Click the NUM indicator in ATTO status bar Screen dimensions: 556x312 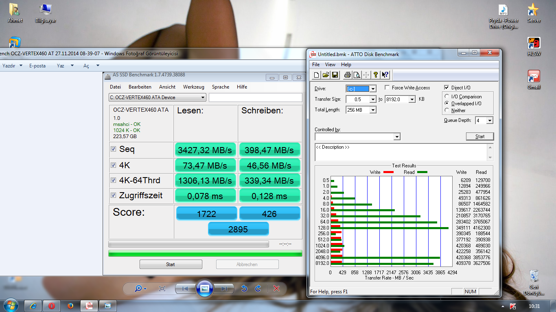[470, 291]
